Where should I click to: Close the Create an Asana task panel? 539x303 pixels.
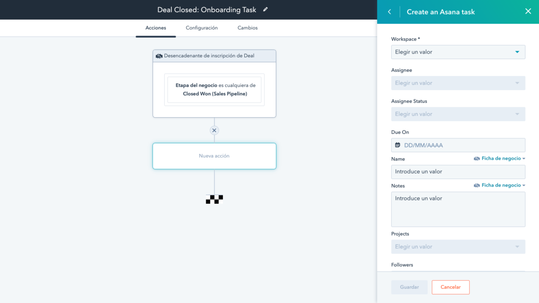[x=528, y=11]
